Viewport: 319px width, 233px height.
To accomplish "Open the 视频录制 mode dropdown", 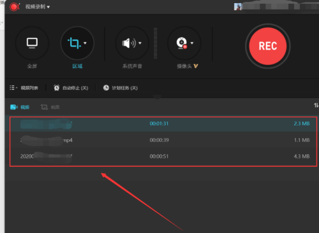I will [38, 7].
